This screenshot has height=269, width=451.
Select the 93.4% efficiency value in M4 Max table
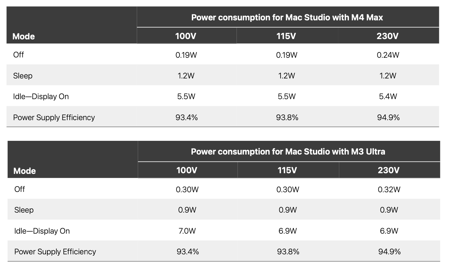(x=186, y=117)
